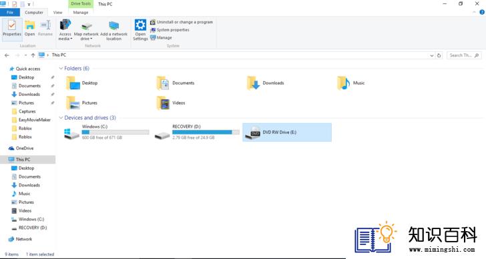The height and width of the screenshot is (259, 486).
Task: Select the Music folder icon
Action: pyautogui.click(x=344, y=83)
